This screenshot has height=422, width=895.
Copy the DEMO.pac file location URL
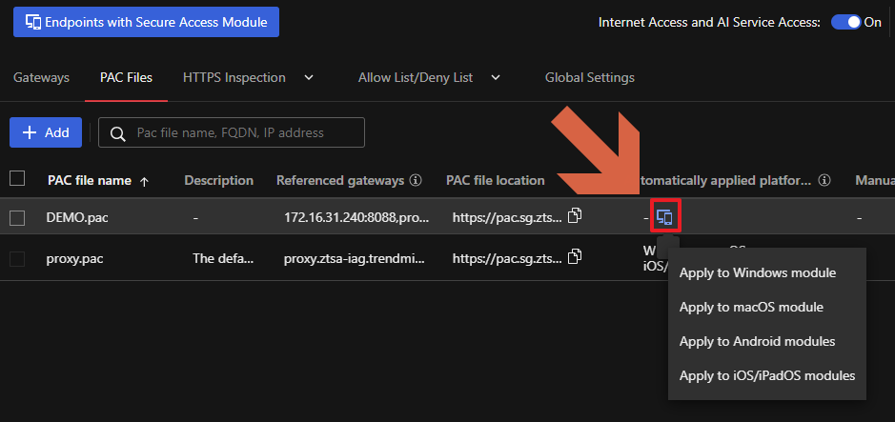click(x=575, y=216)
